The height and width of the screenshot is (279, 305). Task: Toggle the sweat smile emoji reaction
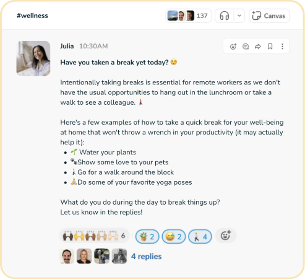coord(174,236)
